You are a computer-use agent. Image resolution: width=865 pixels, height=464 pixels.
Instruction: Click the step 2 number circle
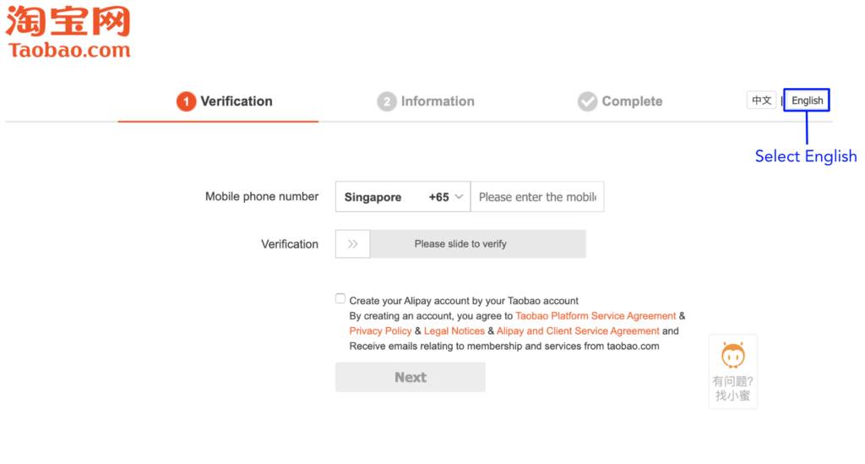point(387,101)
